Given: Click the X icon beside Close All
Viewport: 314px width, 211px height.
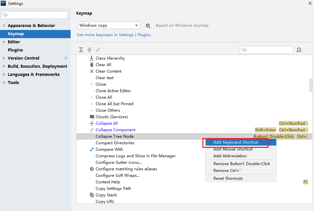Looking at the screenshot, I should click(92, 97).
